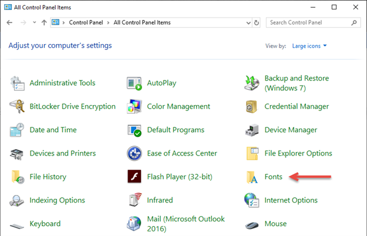Refresh the Control Panel view
Screen dimensions: 367x236
tap(257, 23)
